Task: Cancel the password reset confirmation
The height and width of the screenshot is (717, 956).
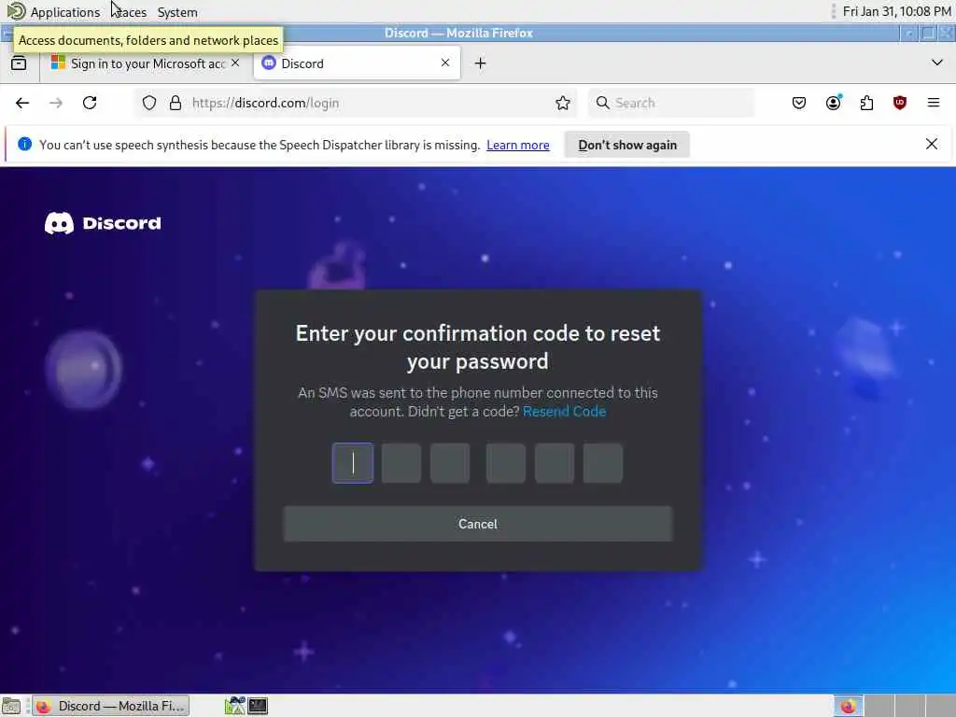Action: [477, 524]
